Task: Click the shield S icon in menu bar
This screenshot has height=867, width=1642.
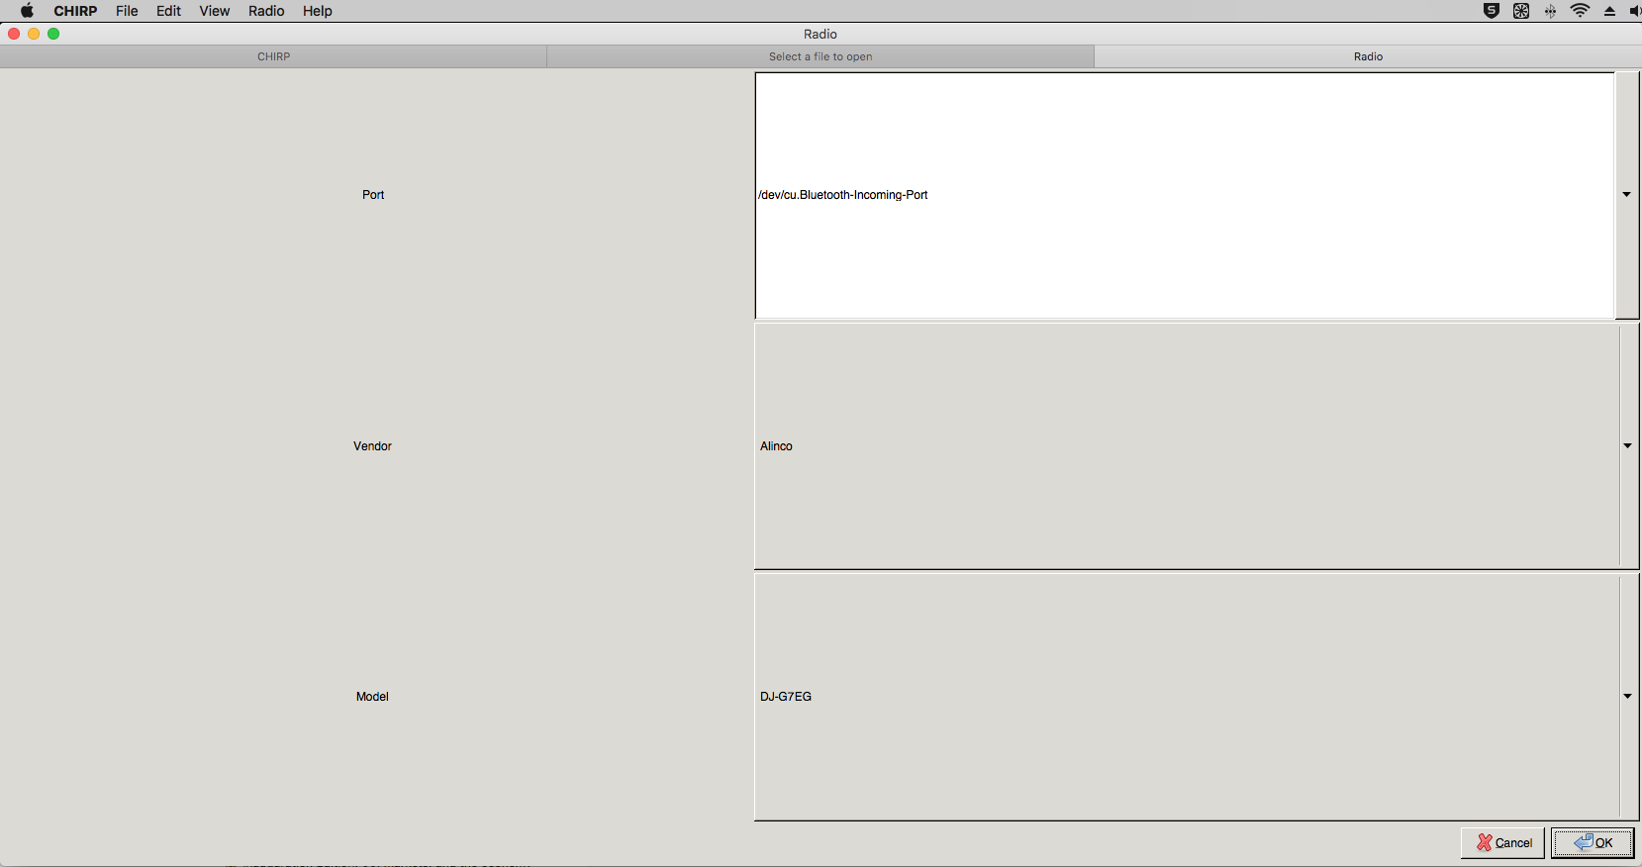Action: 1492,11
